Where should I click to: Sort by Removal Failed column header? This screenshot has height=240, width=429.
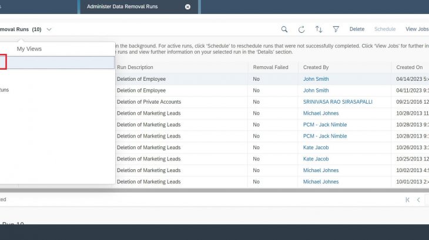pos(270,67)
